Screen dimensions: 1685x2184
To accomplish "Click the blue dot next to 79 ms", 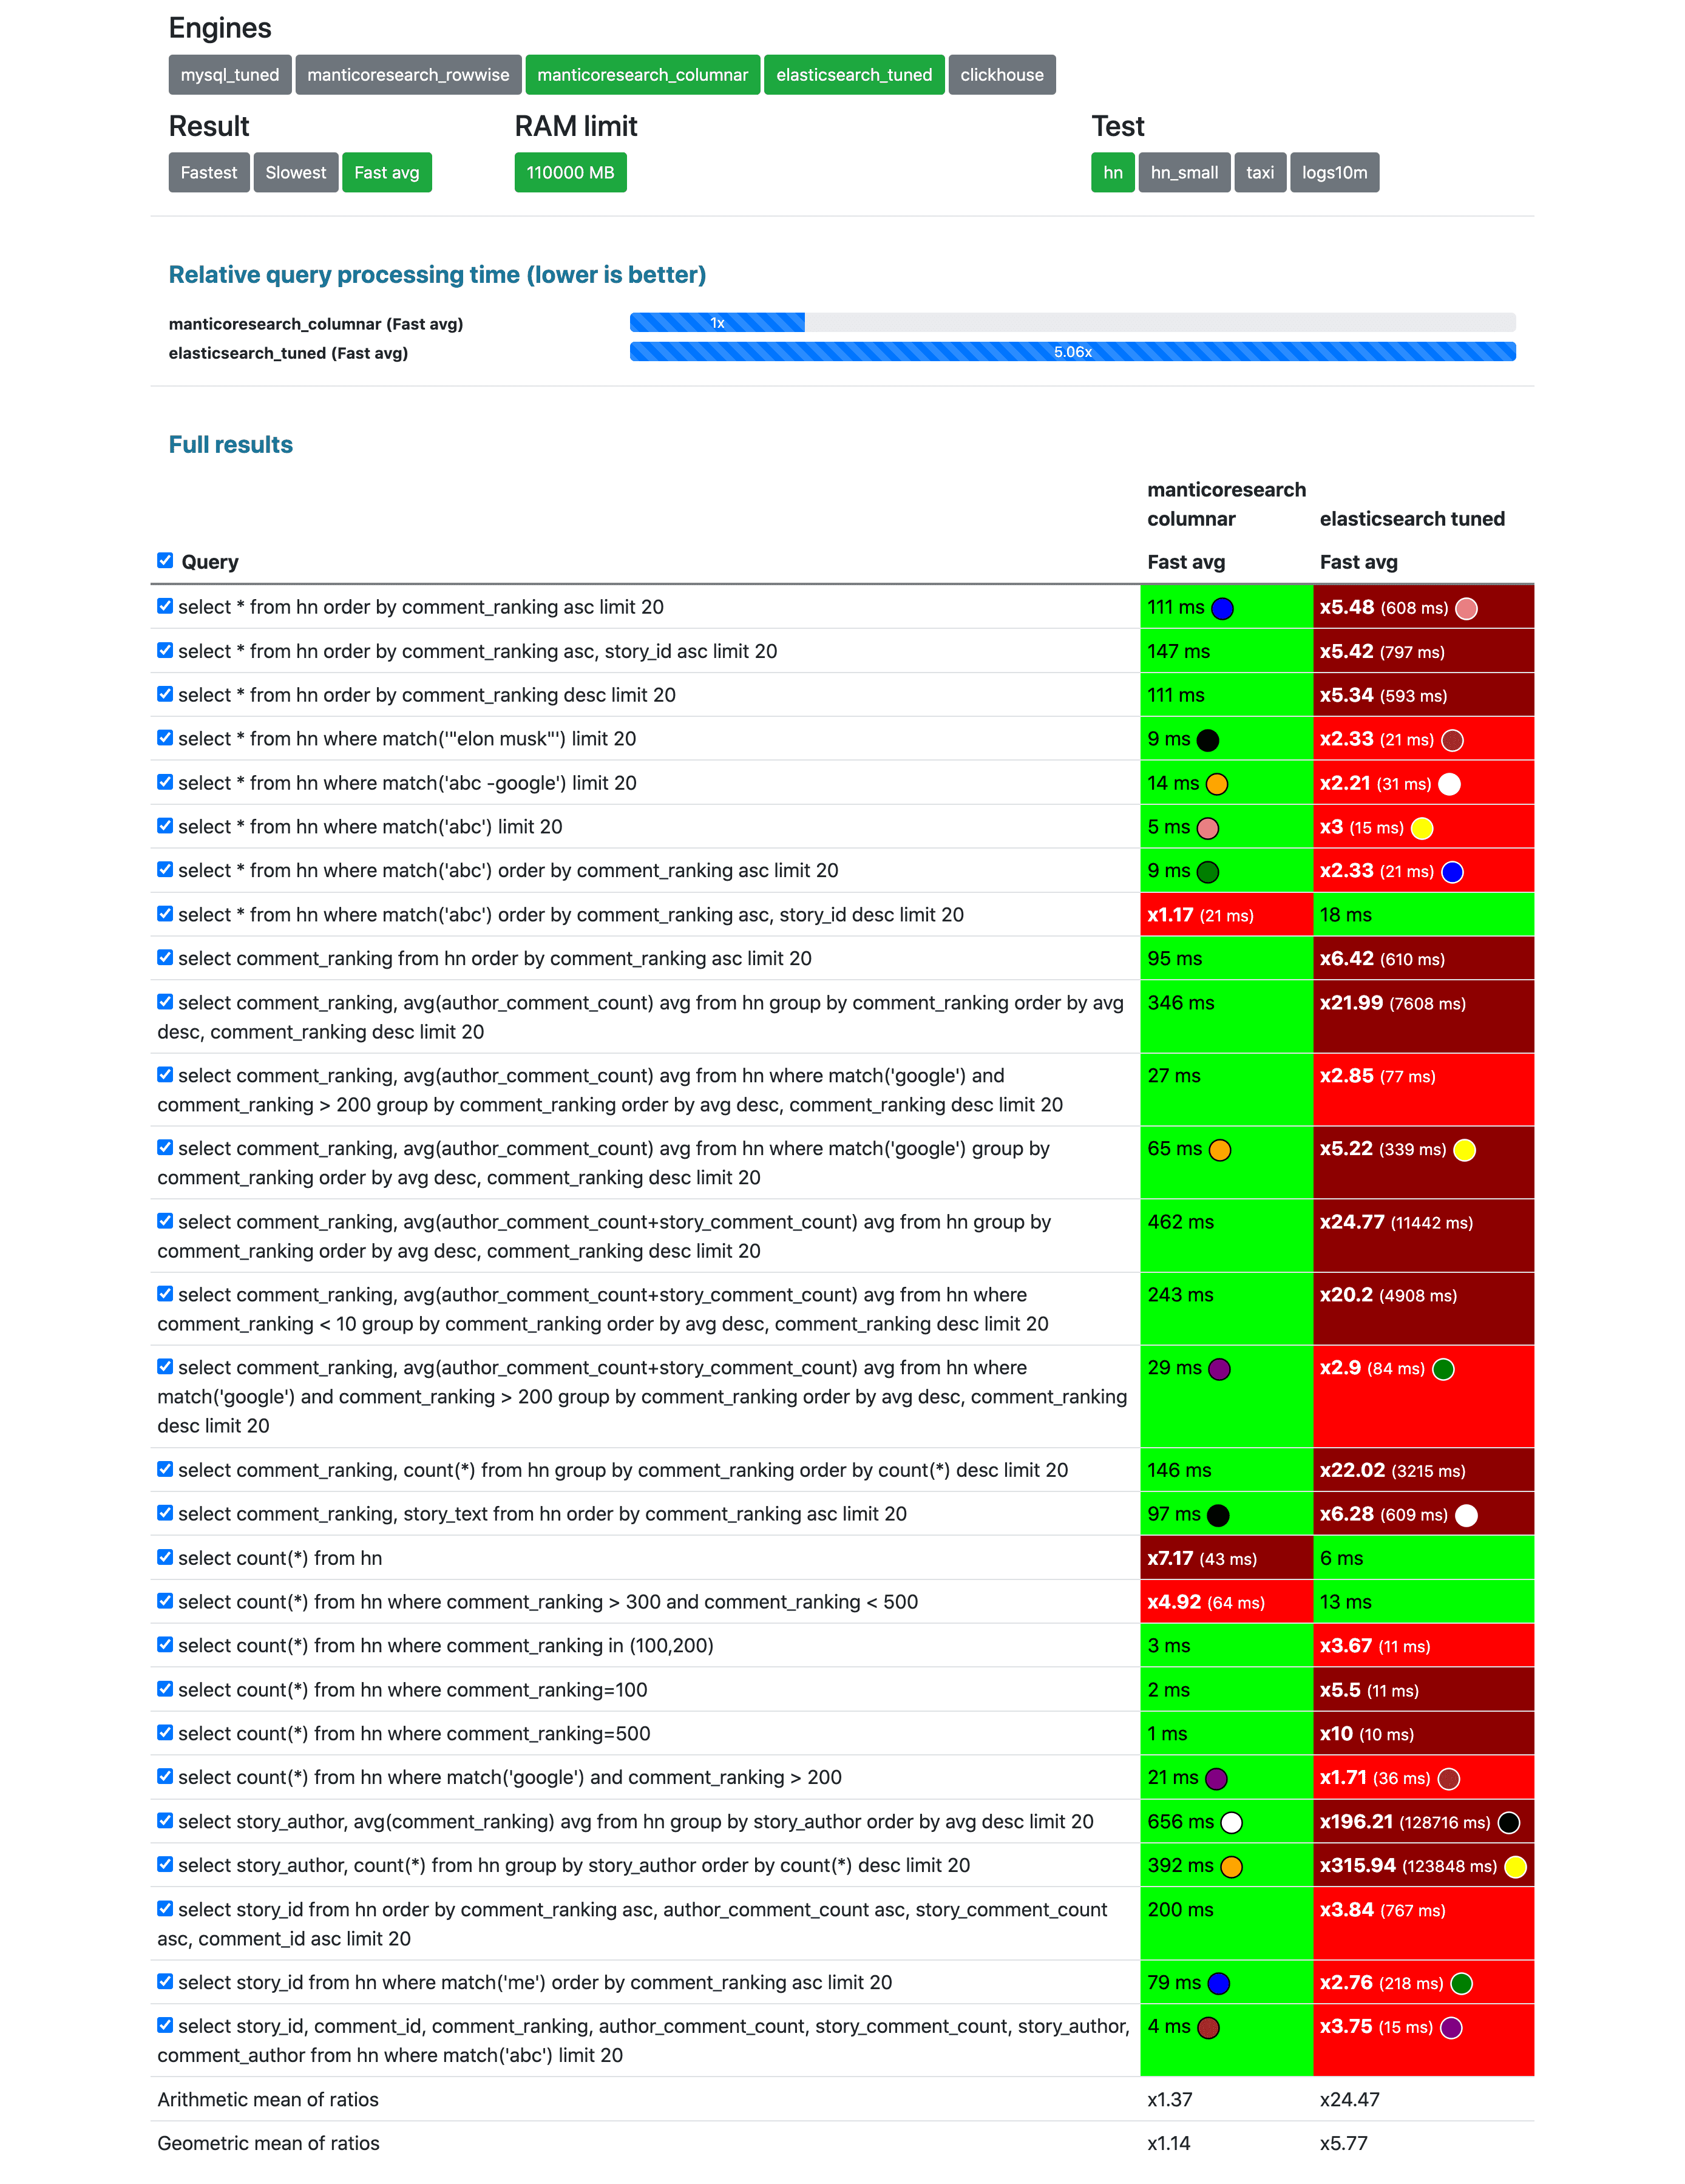I will point(1218,1984).
